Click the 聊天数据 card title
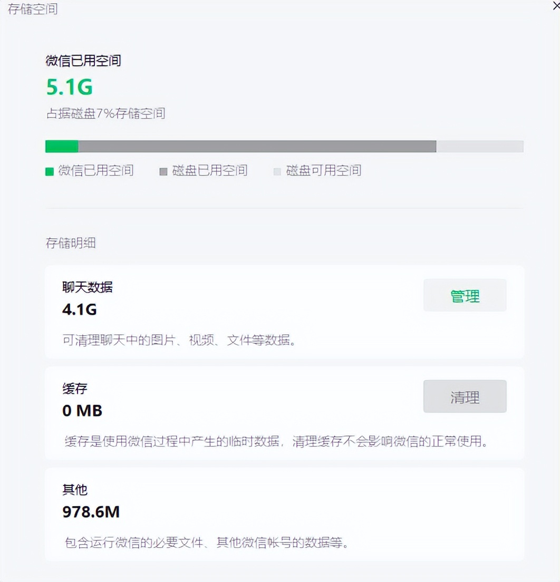The width and height of the screenshot is (560, 582). 87,287
